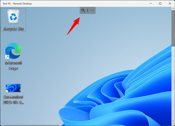Click the vertical scrollbar down arrow
This screenshot has width=175, height=126.
(173, 121)
